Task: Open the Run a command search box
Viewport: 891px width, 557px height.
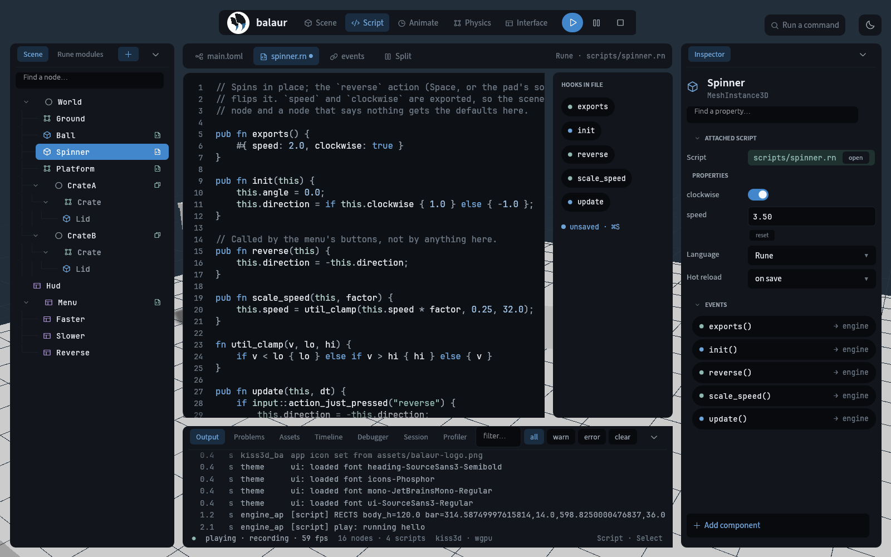Action: [805, 25]
